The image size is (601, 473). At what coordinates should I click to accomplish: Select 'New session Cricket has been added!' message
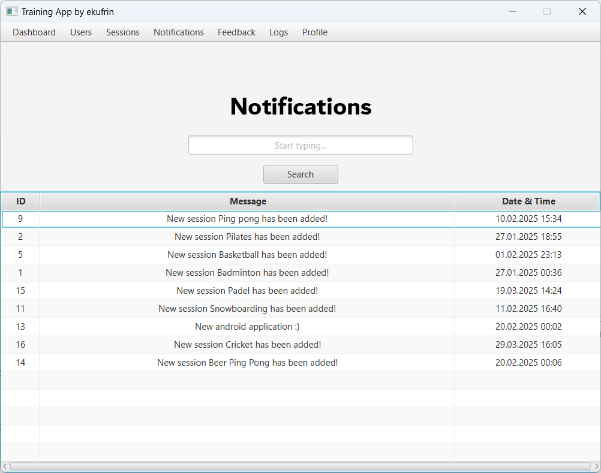pos(247,345)
